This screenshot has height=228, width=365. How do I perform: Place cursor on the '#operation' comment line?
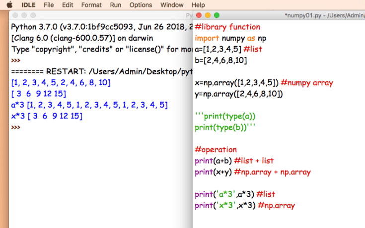click(x=216, y=150)
